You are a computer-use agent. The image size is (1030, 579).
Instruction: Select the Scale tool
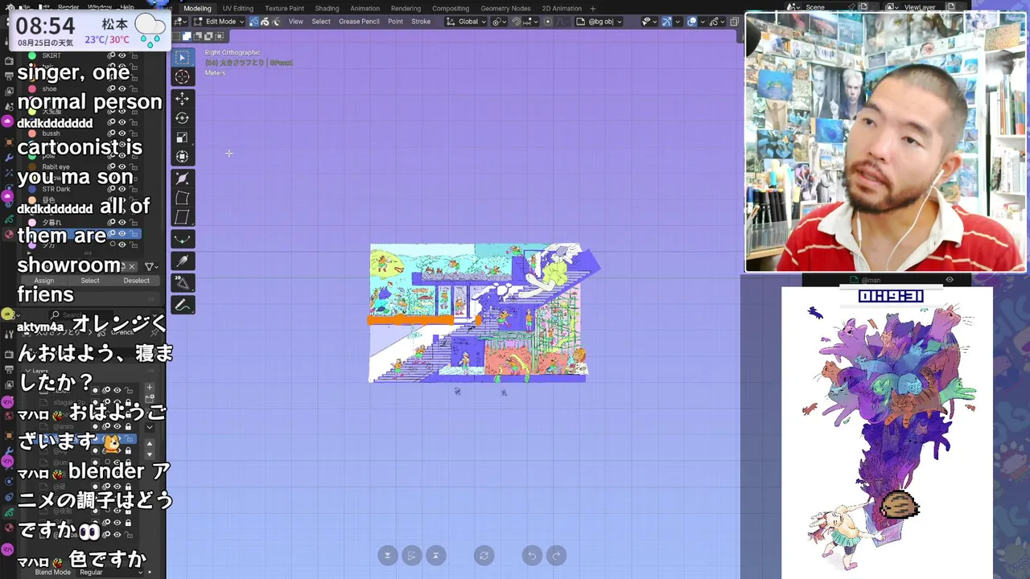click(x=183, y=138)
